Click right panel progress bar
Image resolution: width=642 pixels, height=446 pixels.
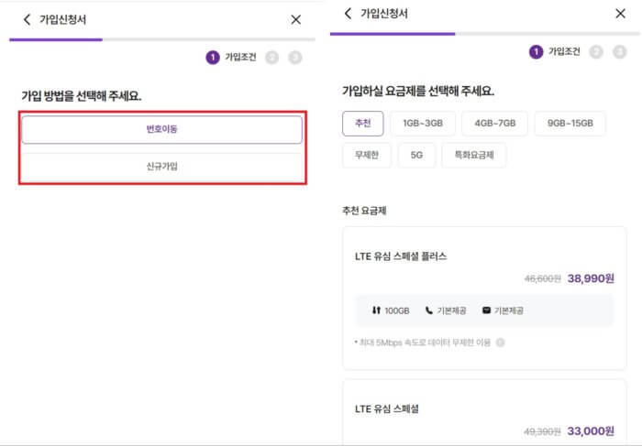(485, 34)
